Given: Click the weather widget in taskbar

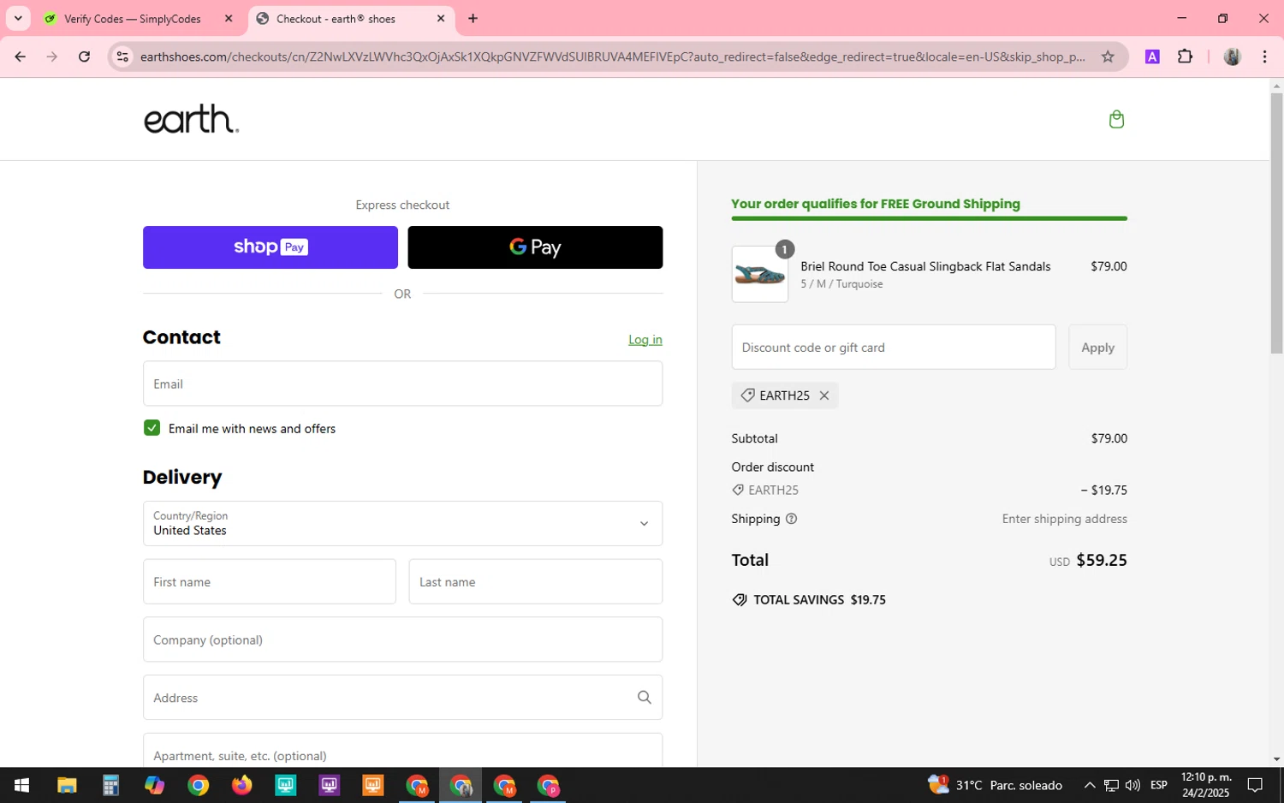Looking at the screenshot, I should [x=995, y=785].
